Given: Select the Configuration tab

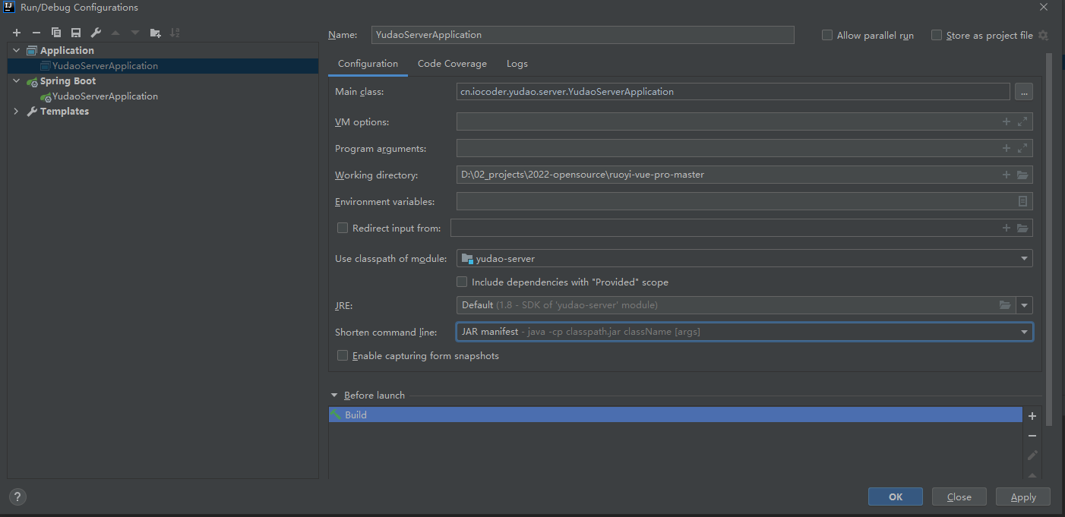Looking at the screenshot, I should (368, 64).
